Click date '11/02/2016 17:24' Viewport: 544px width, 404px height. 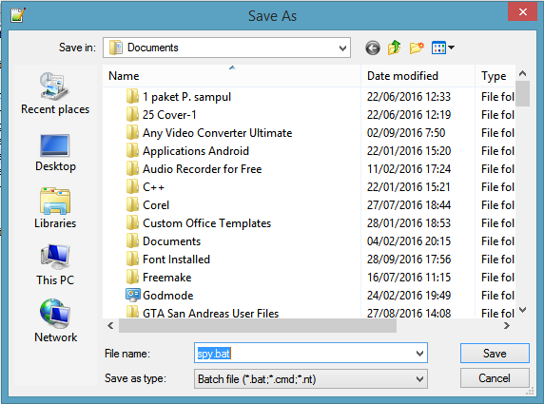[x=409, y=169]
